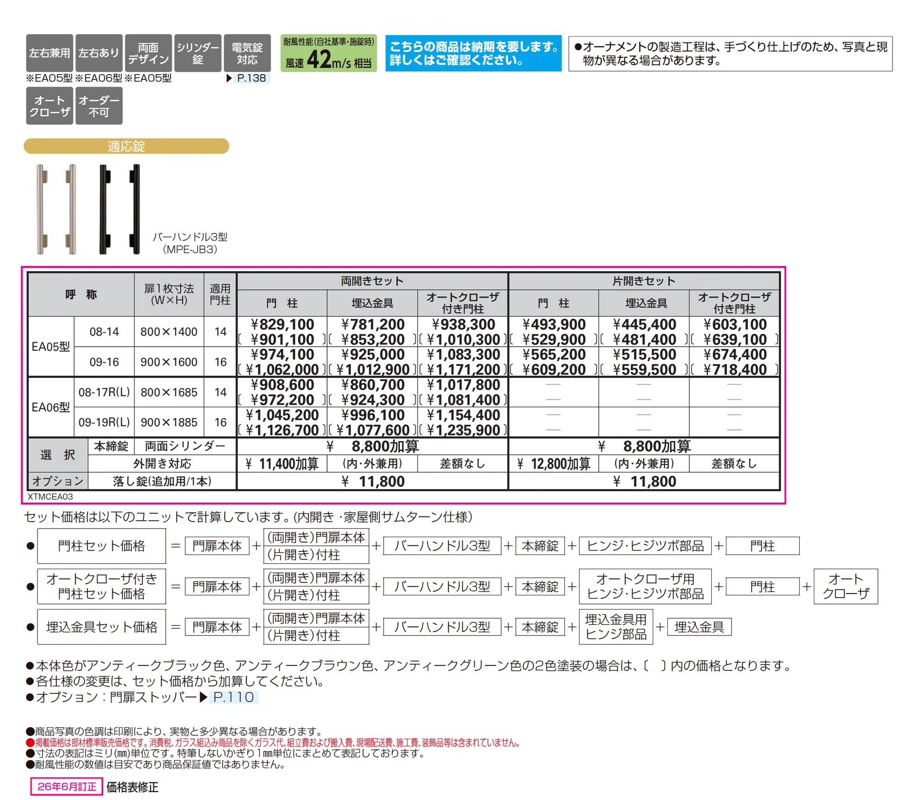
Task: Click the 08-17R(L) model cell
Action: 104,392
